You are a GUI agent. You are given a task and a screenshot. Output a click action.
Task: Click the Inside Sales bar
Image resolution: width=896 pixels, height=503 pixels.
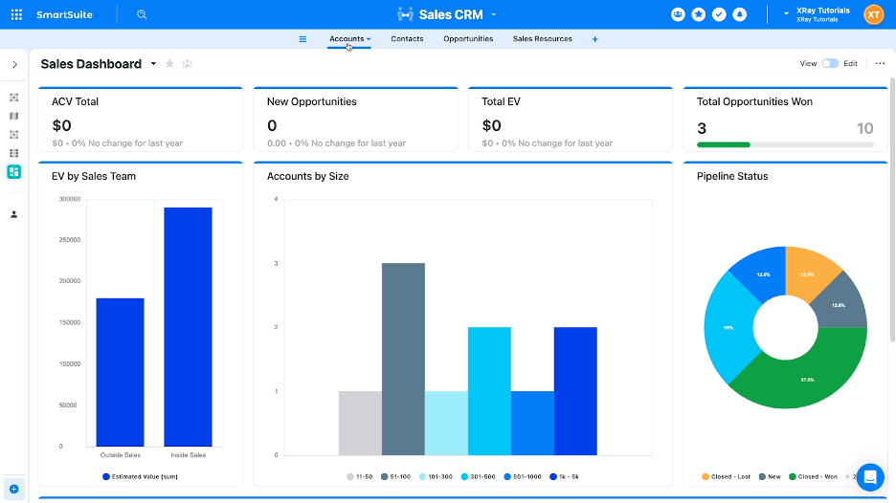pos(188,327)
